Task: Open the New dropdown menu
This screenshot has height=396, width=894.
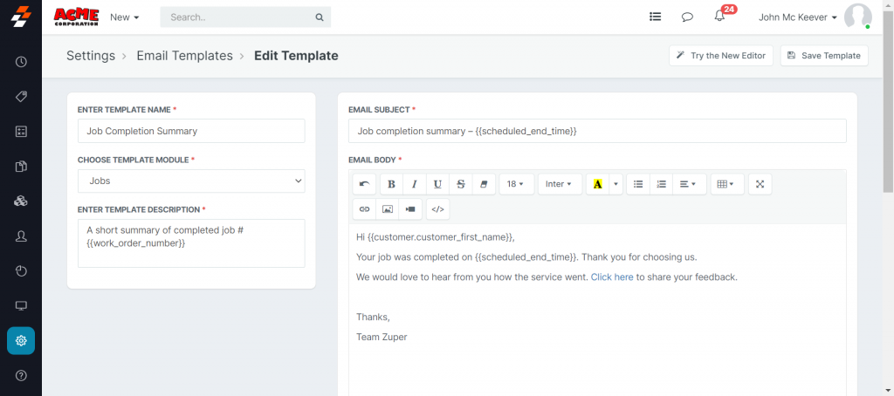Action: click(125, 17)
